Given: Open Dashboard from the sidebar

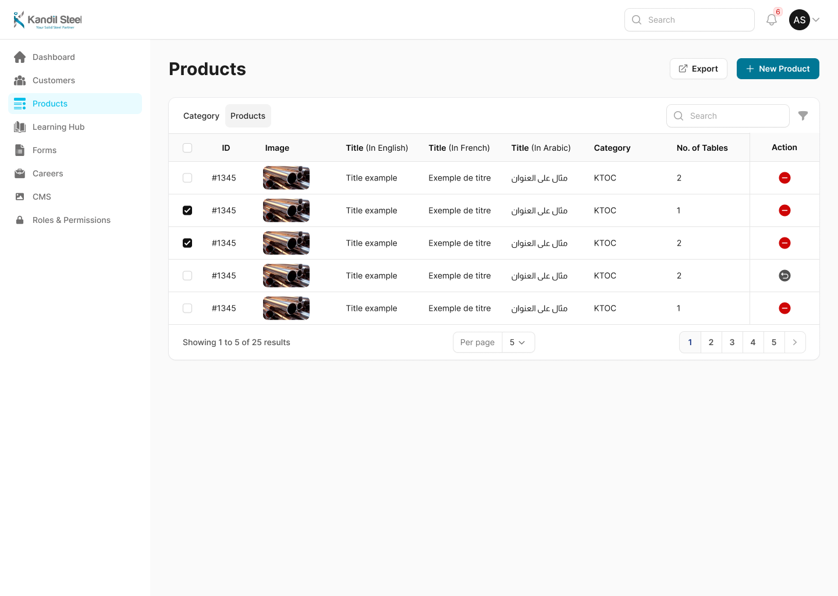Looking at the screenshot, I should [x=54, y=57].
